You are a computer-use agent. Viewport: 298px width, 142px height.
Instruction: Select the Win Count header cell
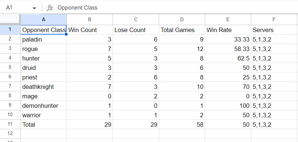[x=90, y=30]
